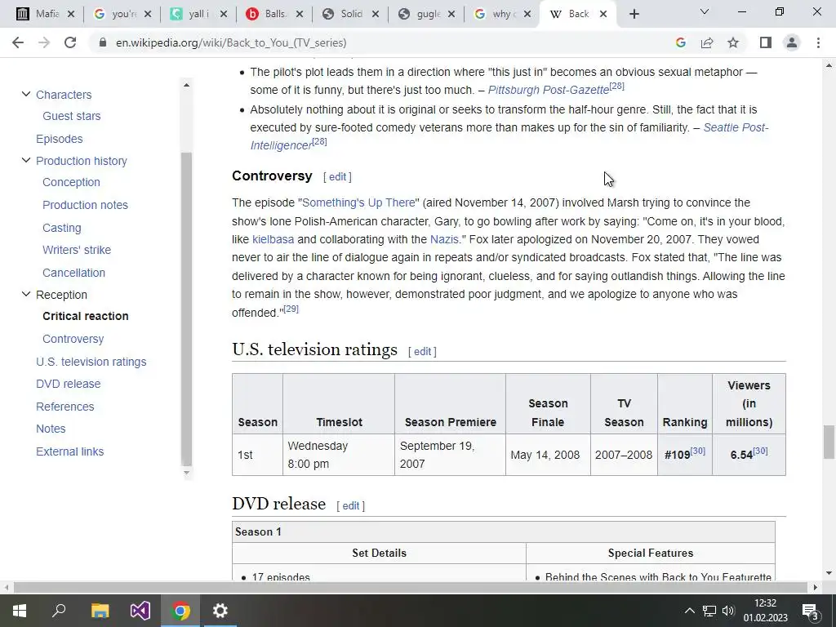Share this page using the share icon

[x=707, y=42]
